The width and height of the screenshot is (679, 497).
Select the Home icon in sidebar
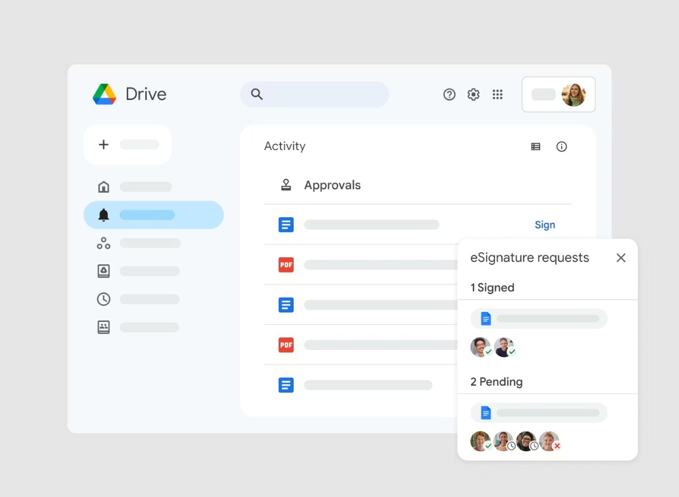[x=104, y=187]
